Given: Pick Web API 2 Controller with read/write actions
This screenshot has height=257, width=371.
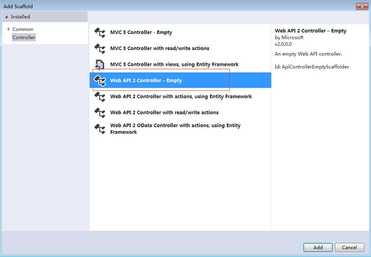Looking at the screenshot, I should tap(180, 113).
